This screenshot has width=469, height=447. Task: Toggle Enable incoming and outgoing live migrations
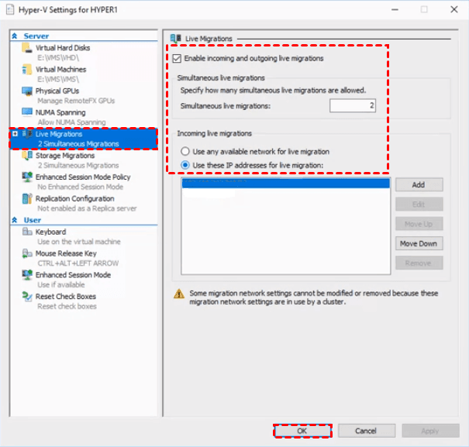coord(177,58)
